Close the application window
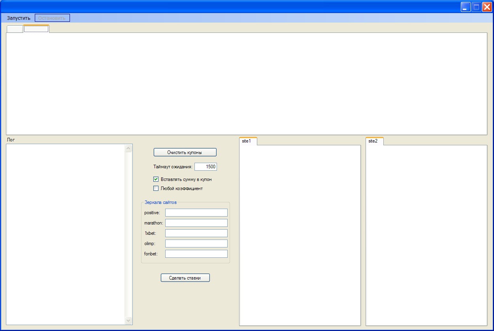The image size is (494, 331). point(487,7)
